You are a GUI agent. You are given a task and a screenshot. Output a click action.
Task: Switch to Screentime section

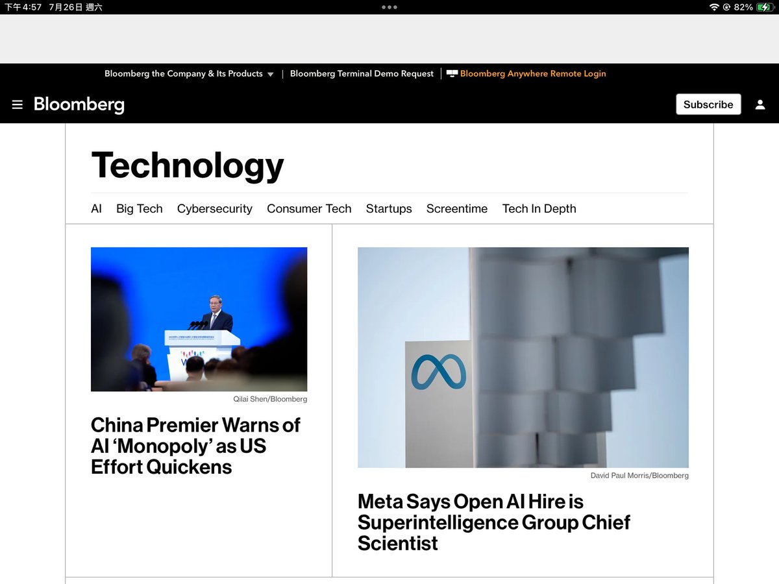click(457, 209)
